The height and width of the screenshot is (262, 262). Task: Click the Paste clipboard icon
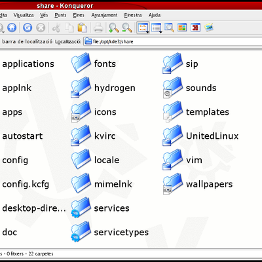pyautogui.click(x=83, y=28)
